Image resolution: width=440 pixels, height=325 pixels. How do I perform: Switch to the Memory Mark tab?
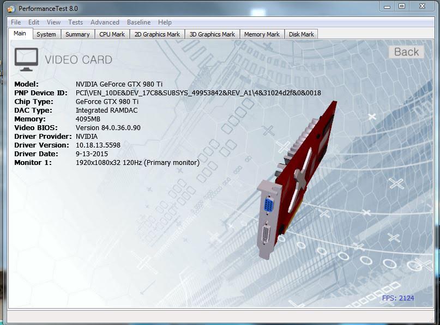click(x=262, y=34)
